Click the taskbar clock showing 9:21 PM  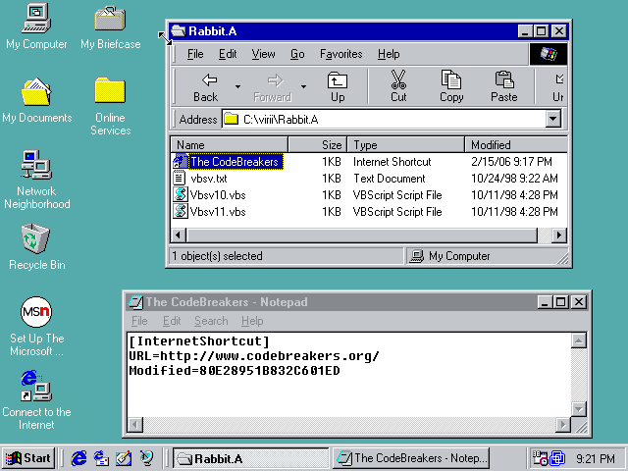[596, 458]
